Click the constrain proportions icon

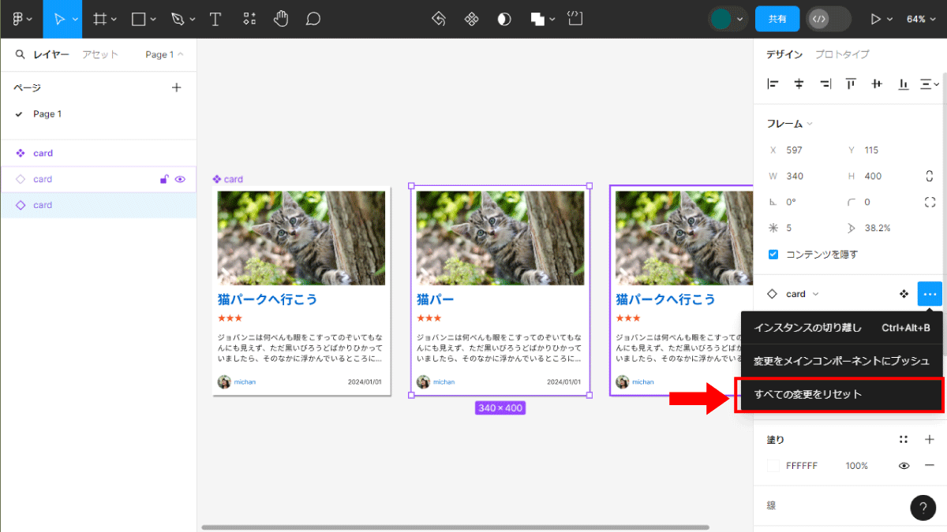click(x=930, y=176)
